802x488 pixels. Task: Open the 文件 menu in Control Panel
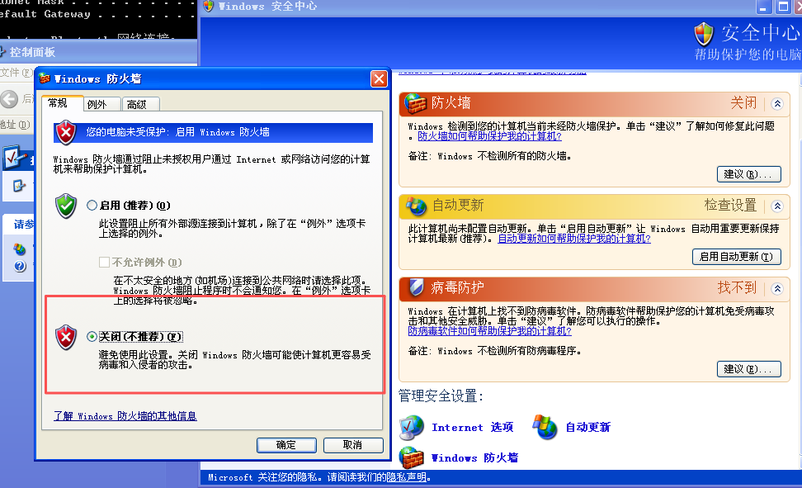click(x=17, y=72)
